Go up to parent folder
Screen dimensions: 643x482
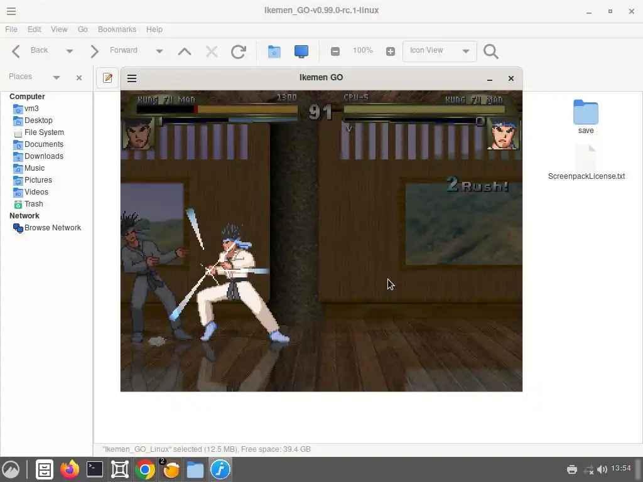(x=185, y=51)
